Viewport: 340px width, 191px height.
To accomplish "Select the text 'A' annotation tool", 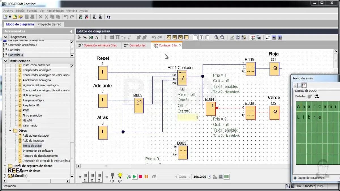I will [x=97, y=37].
